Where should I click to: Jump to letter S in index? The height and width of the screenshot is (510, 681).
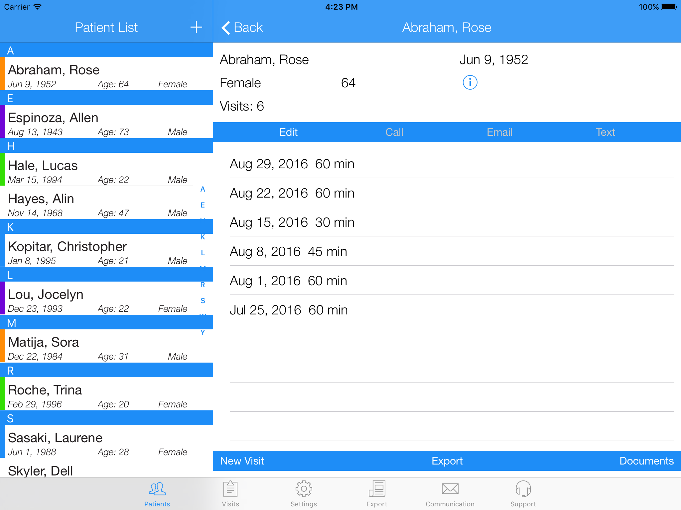click(x=203, y=300)
